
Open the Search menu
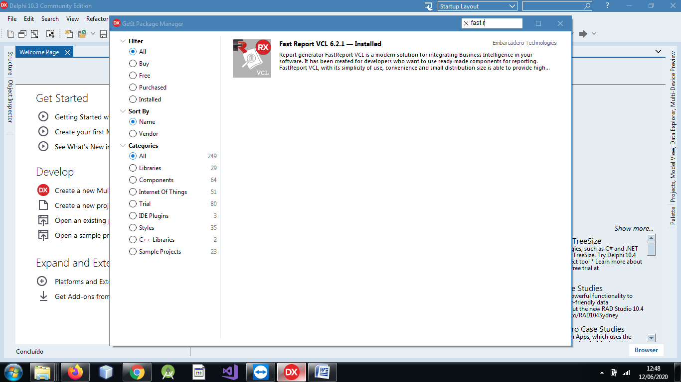click(x=50, y=18)
